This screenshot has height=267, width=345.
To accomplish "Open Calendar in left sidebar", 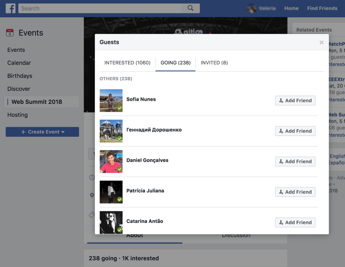I will pos(19,63).
